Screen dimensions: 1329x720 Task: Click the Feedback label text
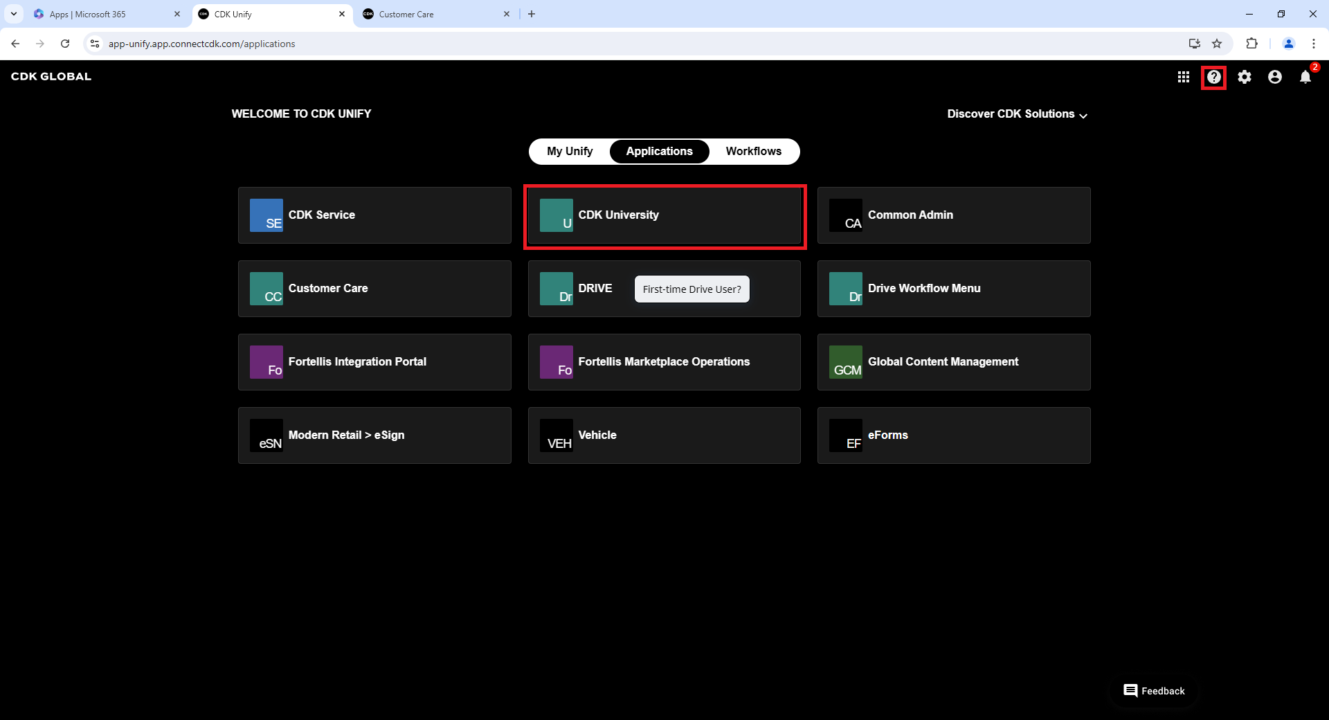coord(1163,691)
